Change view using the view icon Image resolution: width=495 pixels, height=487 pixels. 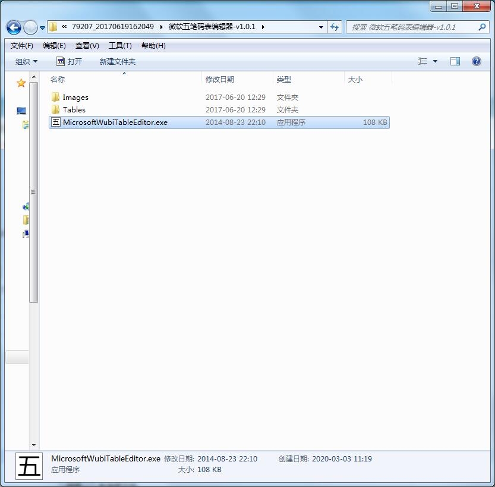pos(422,61)
